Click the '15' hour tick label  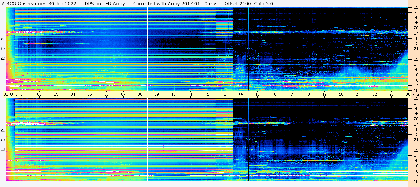tap(257, 94)
